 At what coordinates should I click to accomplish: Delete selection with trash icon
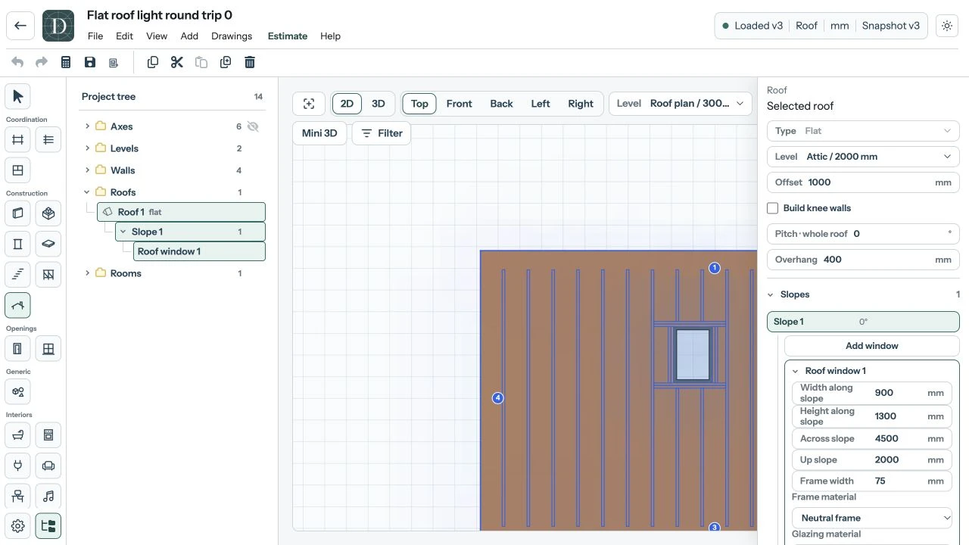click(250, 62)
